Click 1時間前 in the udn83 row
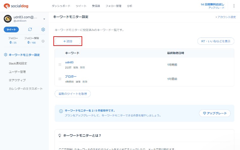The height and width of the screenshot is (150, 240). [172, 64]
